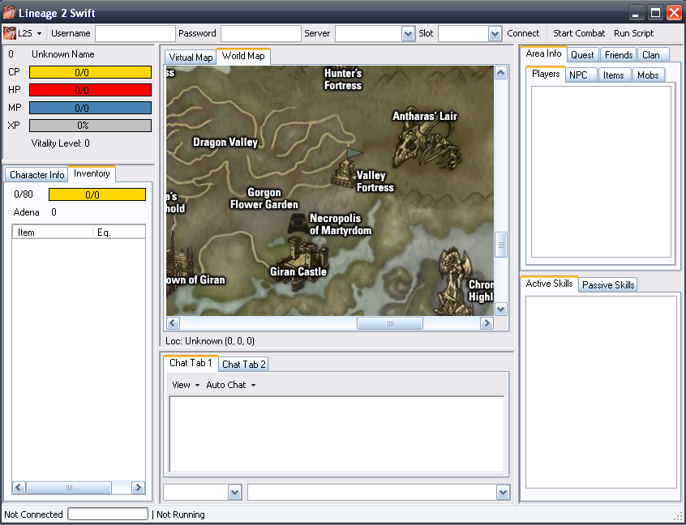This screenshot has width=686, height=525.
Task: Expand the Auto Chat dropdown
Action: pyautogui.click(x=230, y=385)
